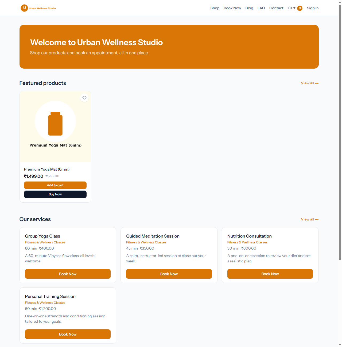The width and height of the screenshot is (342, 347).
Task: Open the Blog page
Action: [x=249, y=8]
